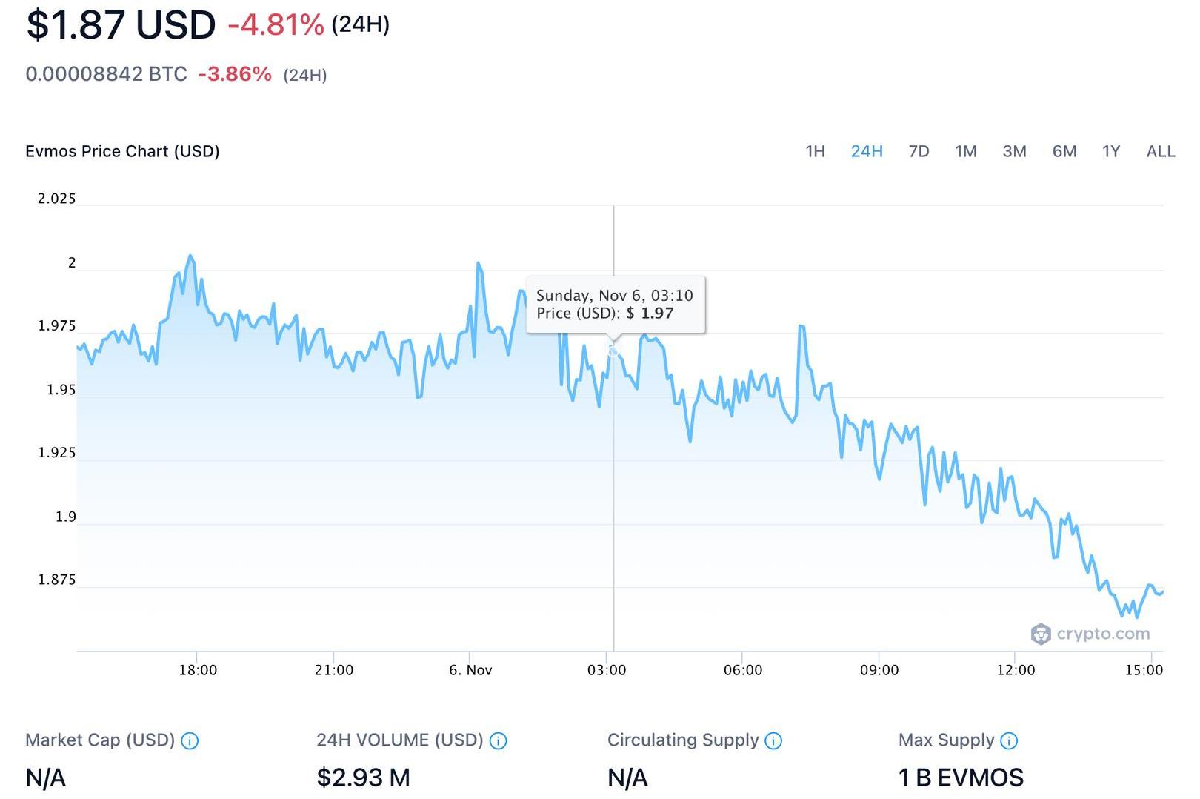Click the chart point marker at 03:10

613,351
